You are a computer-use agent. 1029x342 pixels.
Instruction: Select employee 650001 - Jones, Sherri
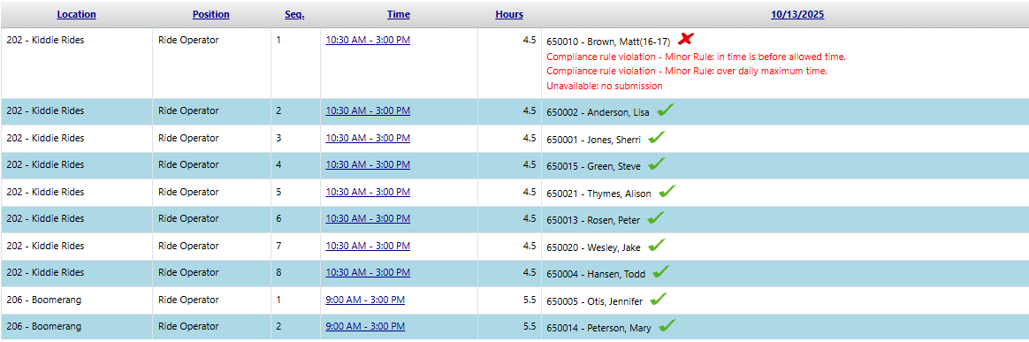[x=593, y=139]
